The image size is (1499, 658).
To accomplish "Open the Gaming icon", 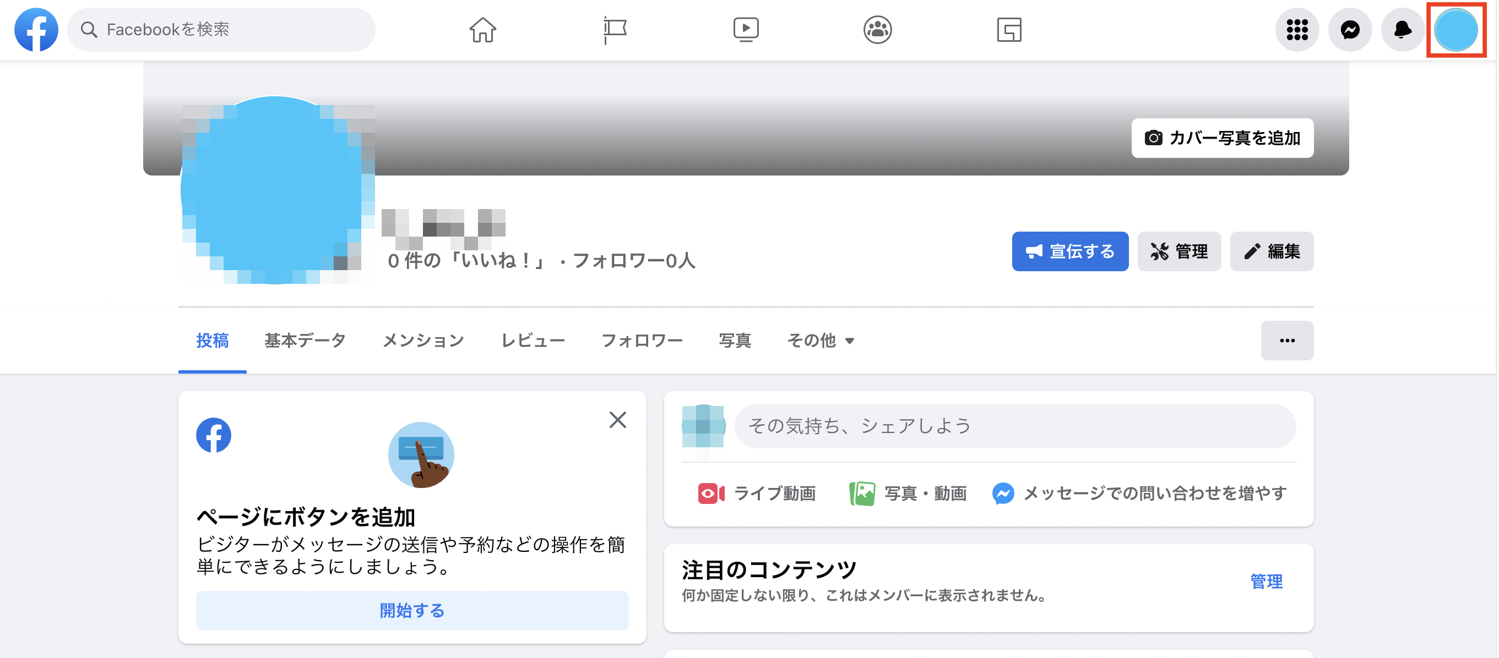I will tap(1009, 30).
